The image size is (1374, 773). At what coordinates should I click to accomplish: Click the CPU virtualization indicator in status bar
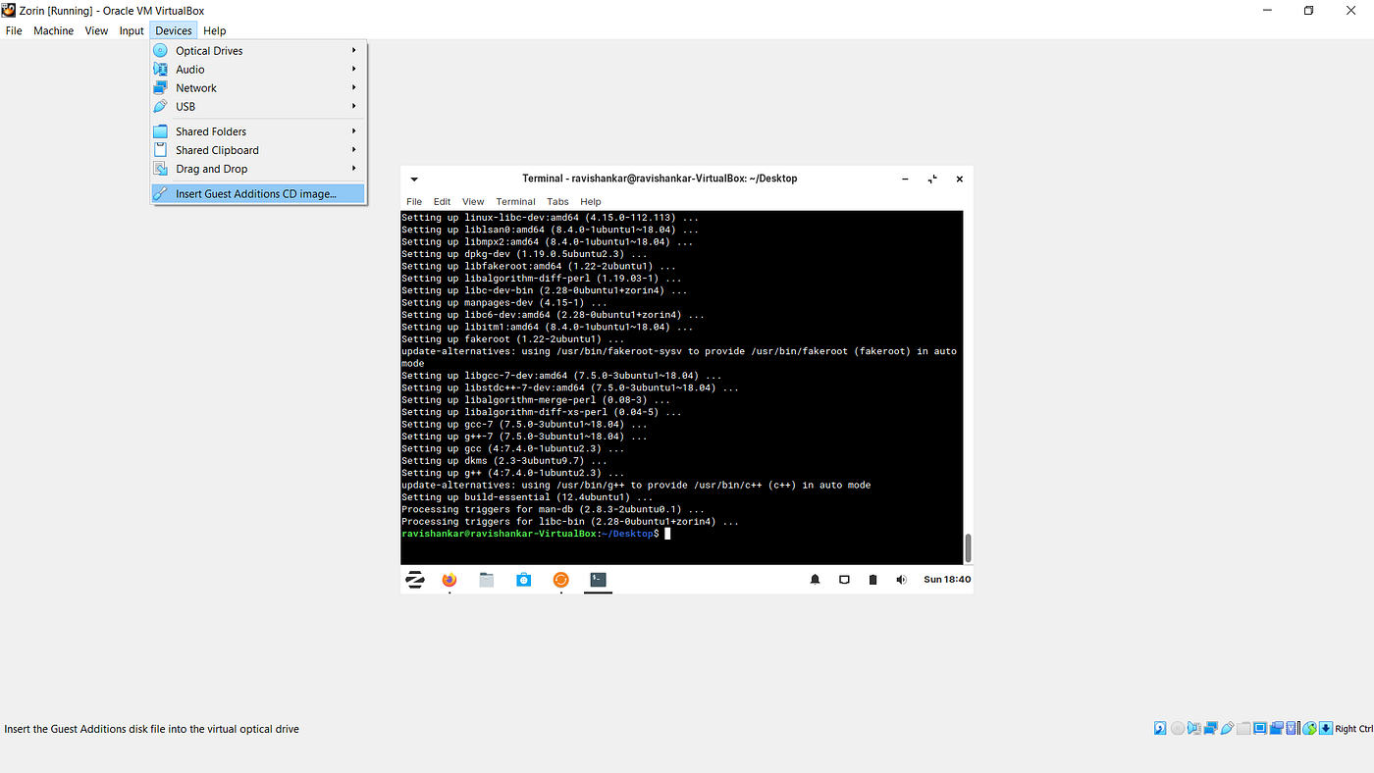click(1292, 728)
